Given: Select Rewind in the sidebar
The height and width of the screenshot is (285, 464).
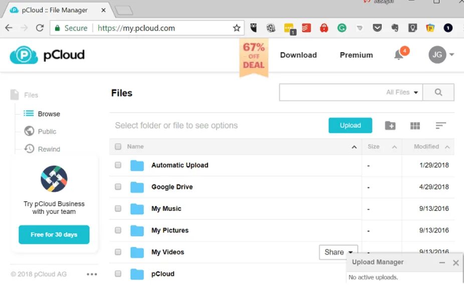Looking at the screenshot, I should [x=49, y=149].
